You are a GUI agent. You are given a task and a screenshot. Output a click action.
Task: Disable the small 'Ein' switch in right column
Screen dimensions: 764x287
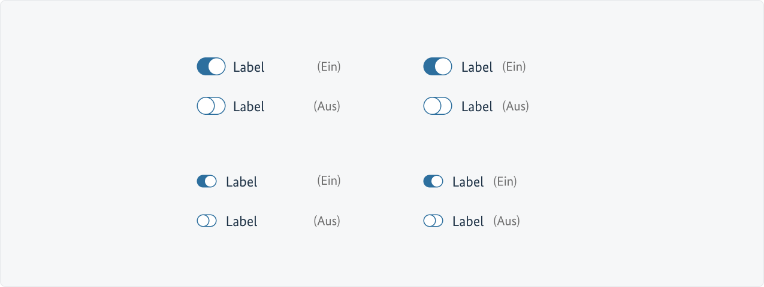click(x=433, y=181)
